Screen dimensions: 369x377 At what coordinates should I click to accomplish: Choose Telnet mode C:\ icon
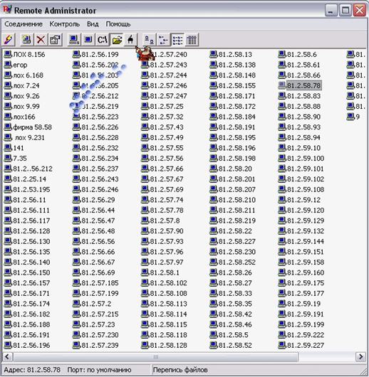pos(103,40)
